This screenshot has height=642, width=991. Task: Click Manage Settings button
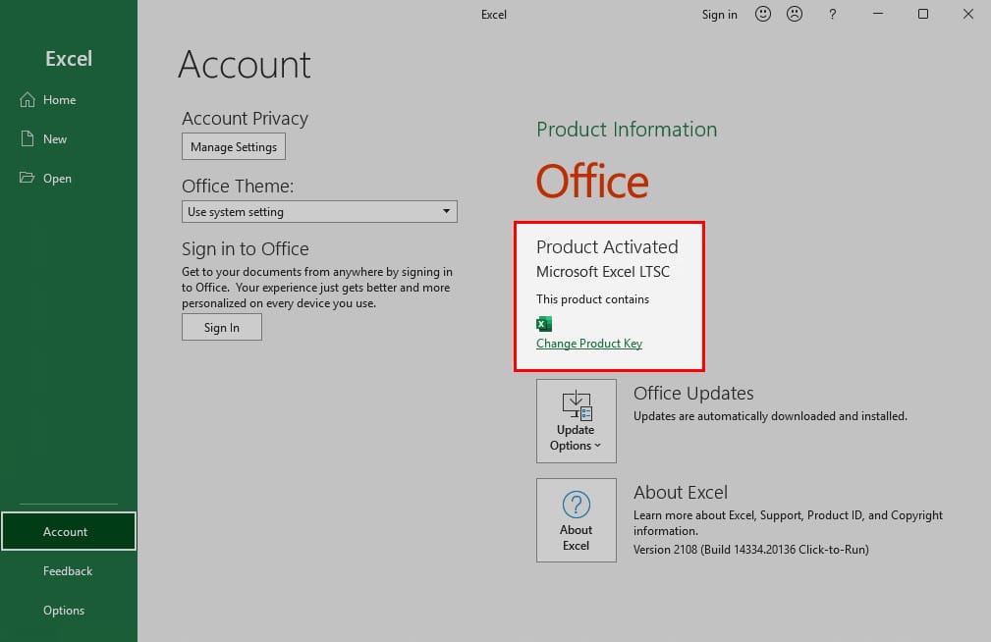coord(233,146)
